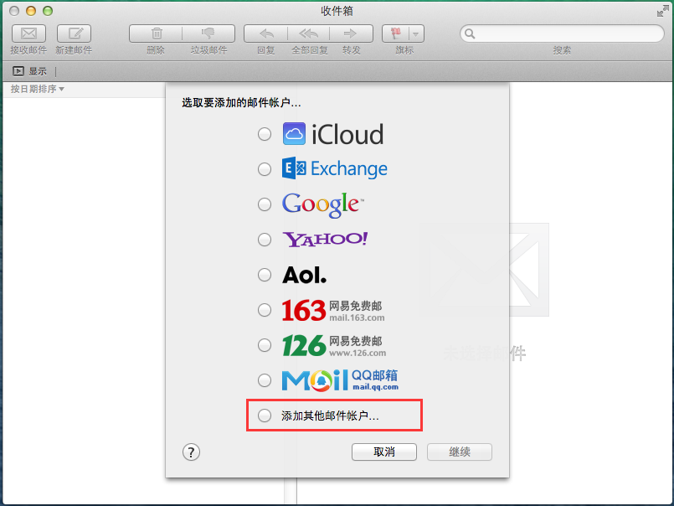The height and width of the screenshot is (506, 674).
Task: Select the Exchange account radio button
Action: 265,169
